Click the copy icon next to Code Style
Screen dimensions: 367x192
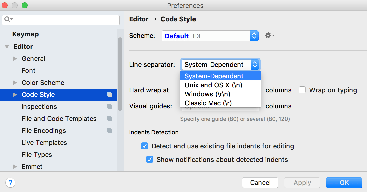(x=109, y=95)
